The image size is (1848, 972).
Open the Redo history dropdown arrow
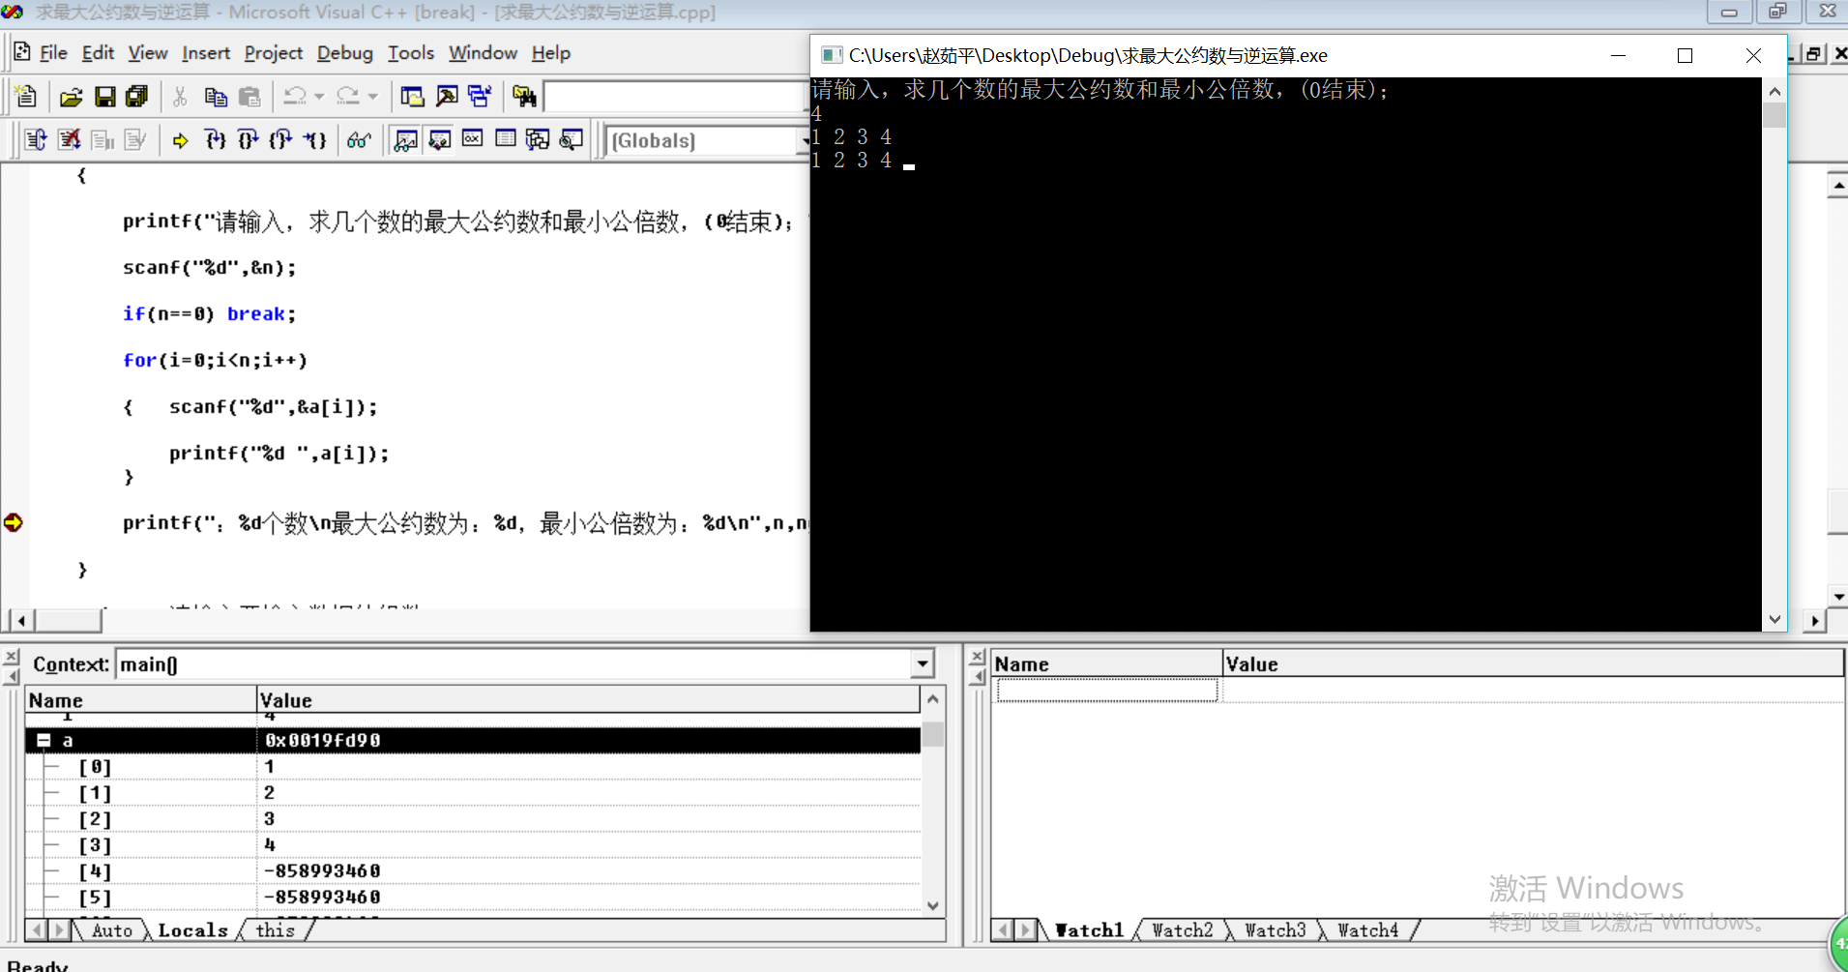373,97
